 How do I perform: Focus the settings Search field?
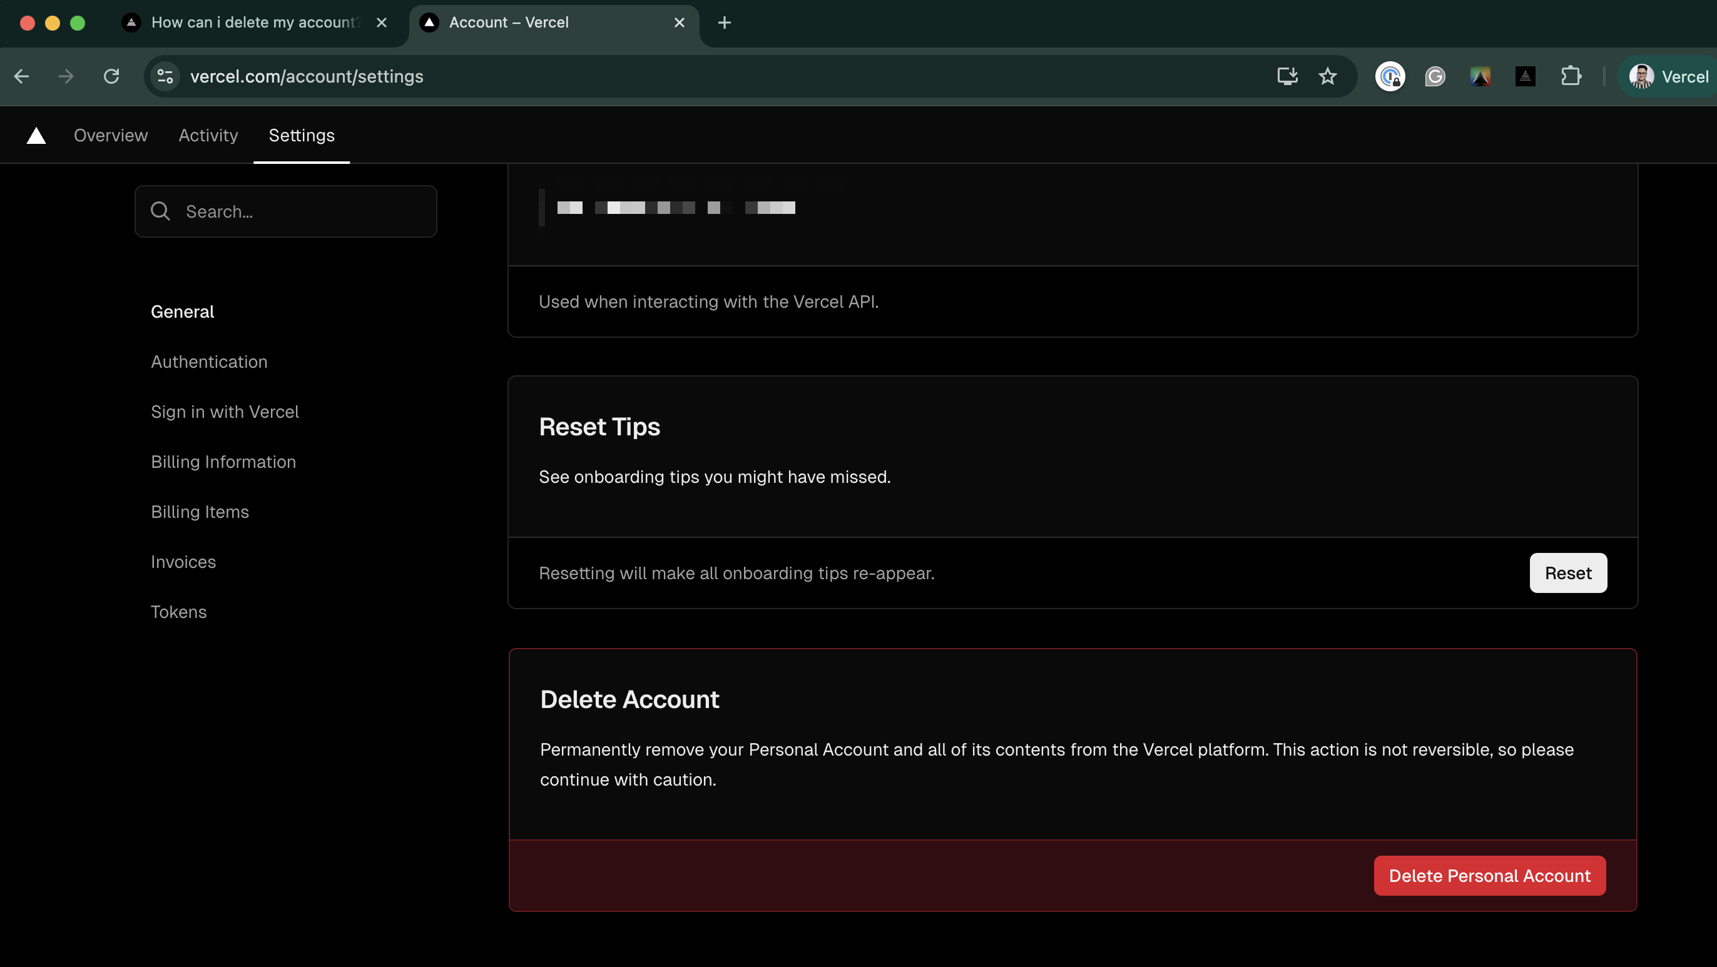[x=285, y=211]
